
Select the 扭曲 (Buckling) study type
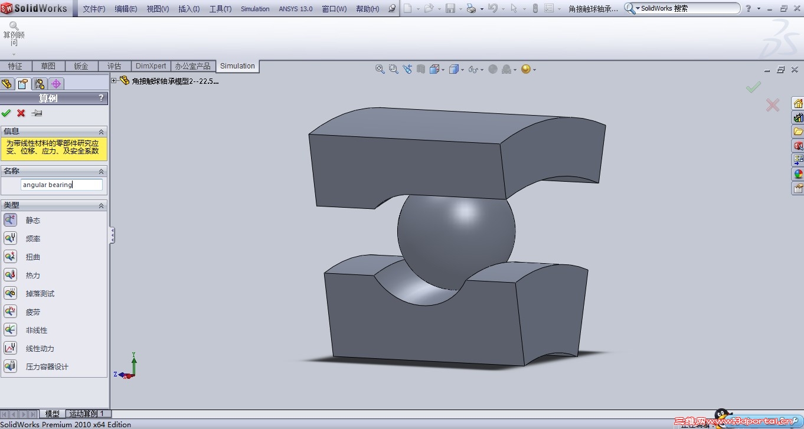[x=10, y=257]
